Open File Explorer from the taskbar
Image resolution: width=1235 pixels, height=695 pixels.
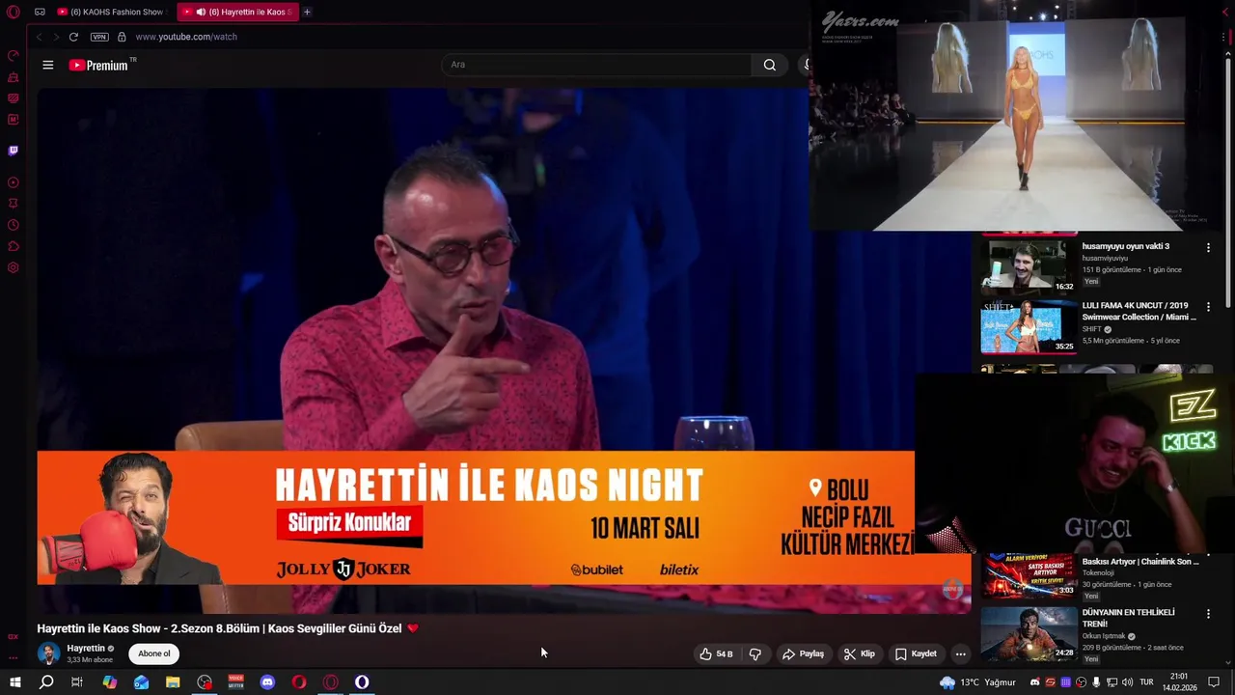click(173, 682)
